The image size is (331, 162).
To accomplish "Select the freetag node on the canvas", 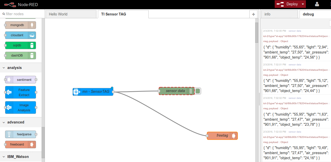I will [x=222, y=136].
